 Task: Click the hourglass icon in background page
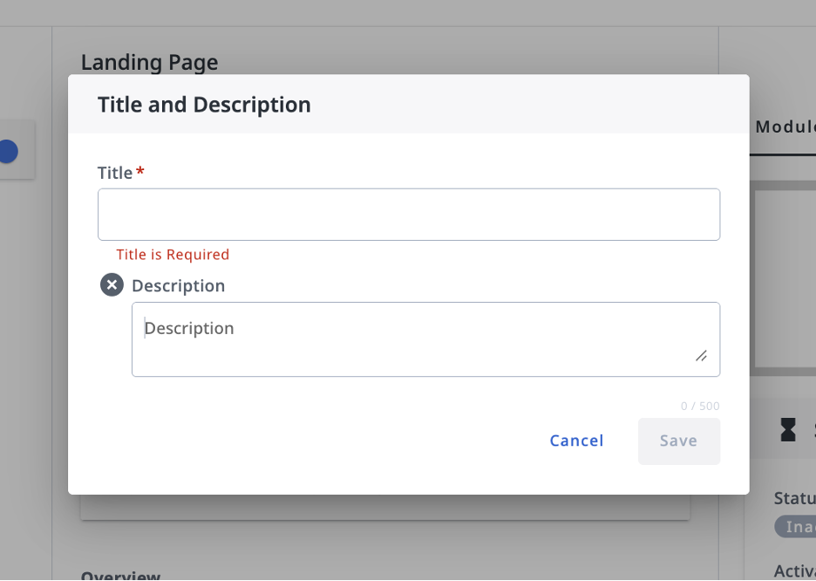pyautogui.click(x=788, y=430)
